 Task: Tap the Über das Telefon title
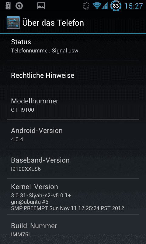(53, 23)
